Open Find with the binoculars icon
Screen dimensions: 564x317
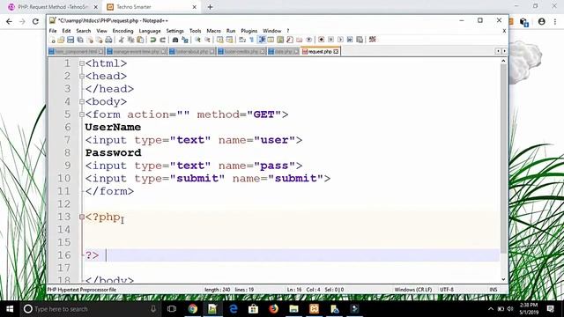(x=175, y=40)
